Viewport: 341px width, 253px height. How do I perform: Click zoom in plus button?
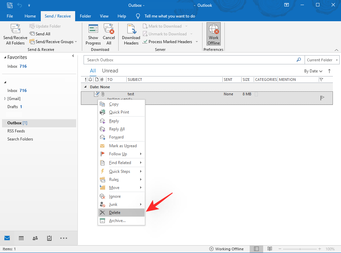click(320, 249)
